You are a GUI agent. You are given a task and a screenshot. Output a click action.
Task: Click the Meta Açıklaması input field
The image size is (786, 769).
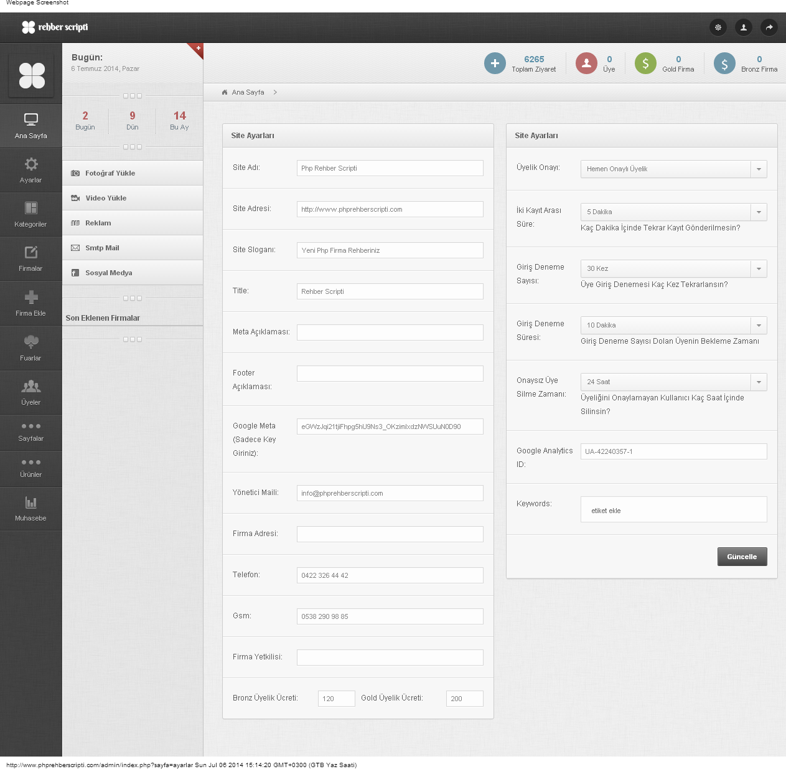[x=390, y=333]
